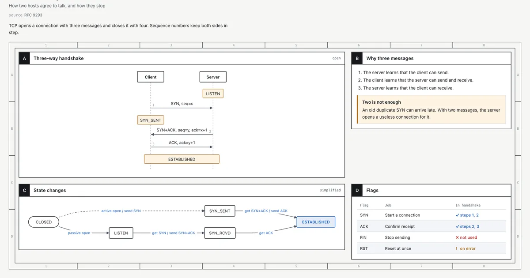Click the 'Reset at once' cell

coord(398,248)
